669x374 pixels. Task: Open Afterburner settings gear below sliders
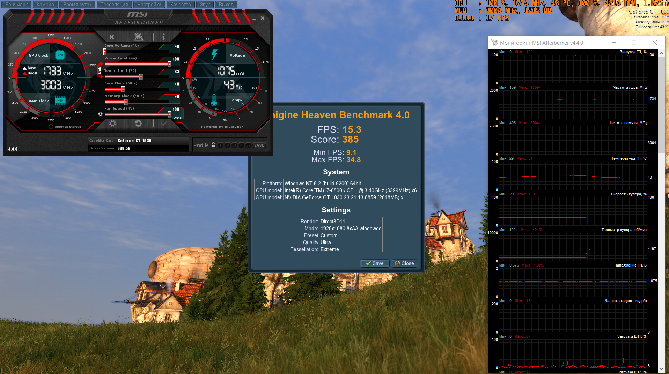(x=112, y=123)
